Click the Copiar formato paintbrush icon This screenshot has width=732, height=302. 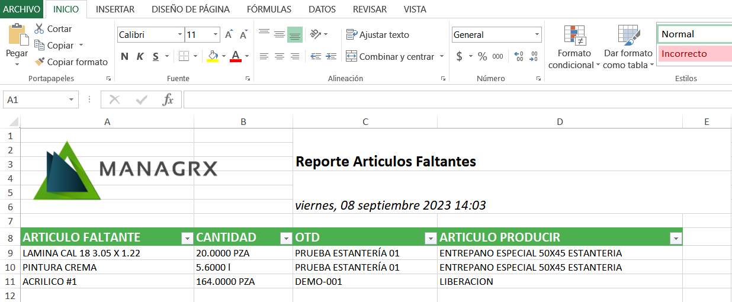[x=40, y=62]
